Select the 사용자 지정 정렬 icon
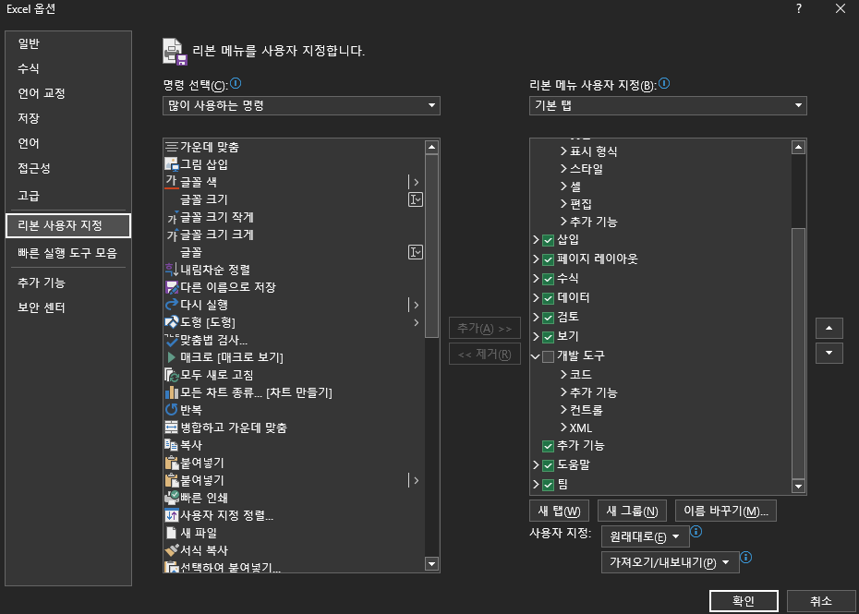Image resolution: width=859 pixels, height=614 pixels. 172,515
